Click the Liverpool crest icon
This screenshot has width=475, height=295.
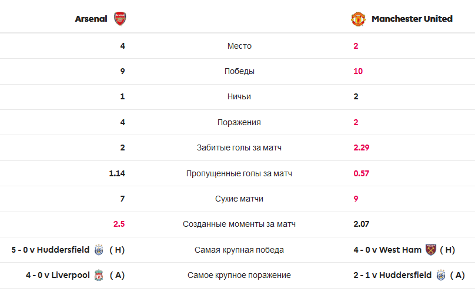[100, 275]
